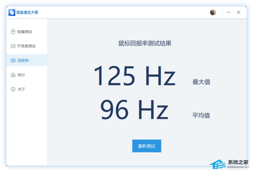Open the 按键测试 sidebar item
Viewport: 253px width, 172px height.
27,32
